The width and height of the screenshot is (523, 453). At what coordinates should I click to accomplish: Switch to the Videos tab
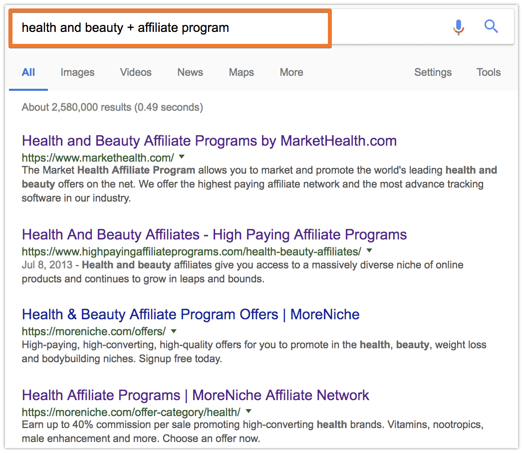coord(136,72)
